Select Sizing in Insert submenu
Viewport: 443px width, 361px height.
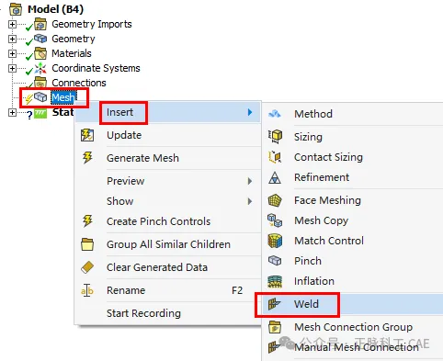pyautogui.click(x=353, y=137)
